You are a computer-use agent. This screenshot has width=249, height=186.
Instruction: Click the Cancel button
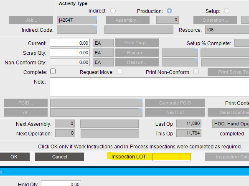60,157
